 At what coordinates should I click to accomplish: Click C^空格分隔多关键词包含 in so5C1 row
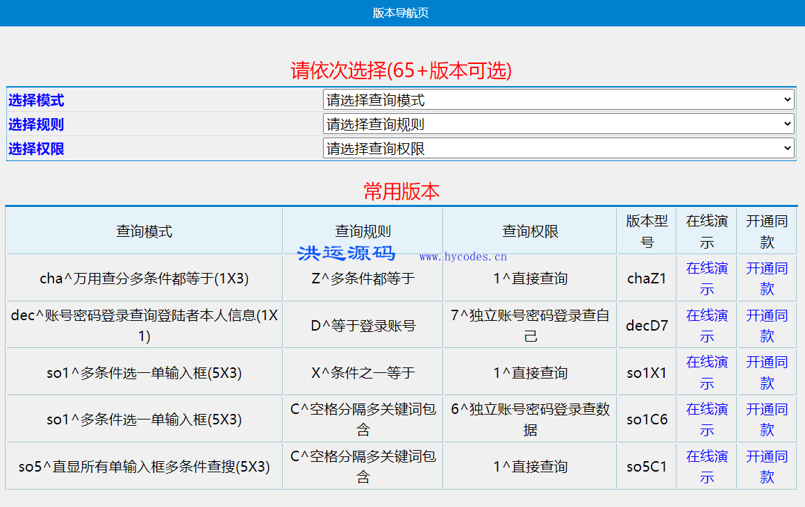tap(363, 467)
